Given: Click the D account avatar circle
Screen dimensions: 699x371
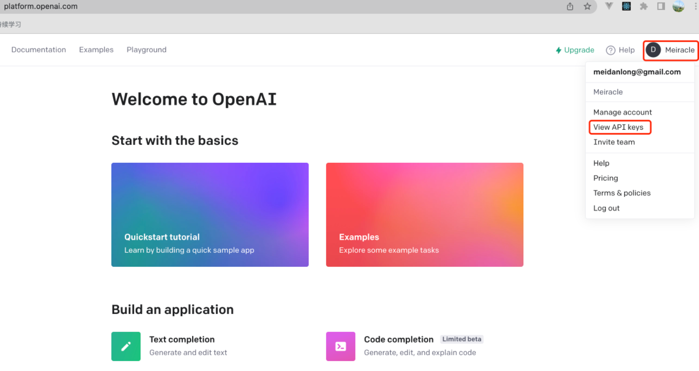Looking at the screenshot, I should (x=653, y=50).
